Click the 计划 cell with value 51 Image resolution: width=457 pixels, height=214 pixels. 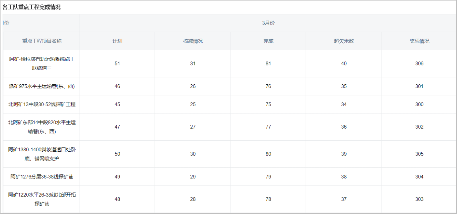click(117, 63)
